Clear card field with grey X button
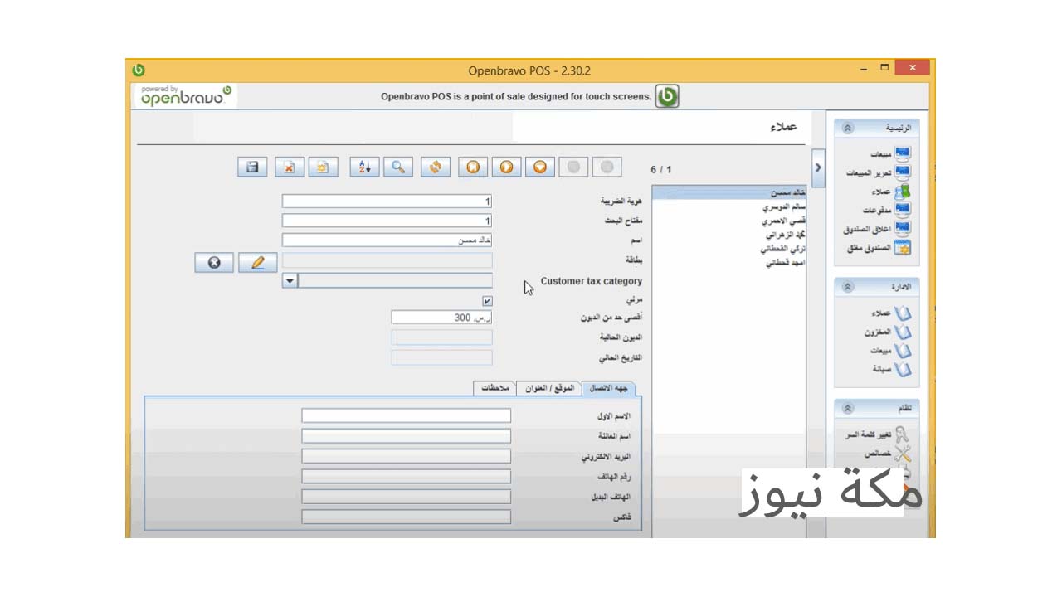 214,262
